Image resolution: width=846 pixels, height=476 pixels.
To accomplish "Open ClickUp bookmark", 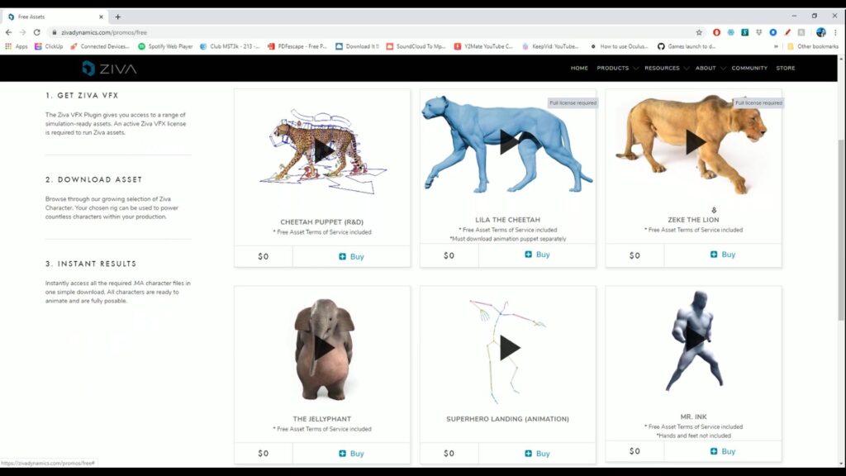I will 49,46.
